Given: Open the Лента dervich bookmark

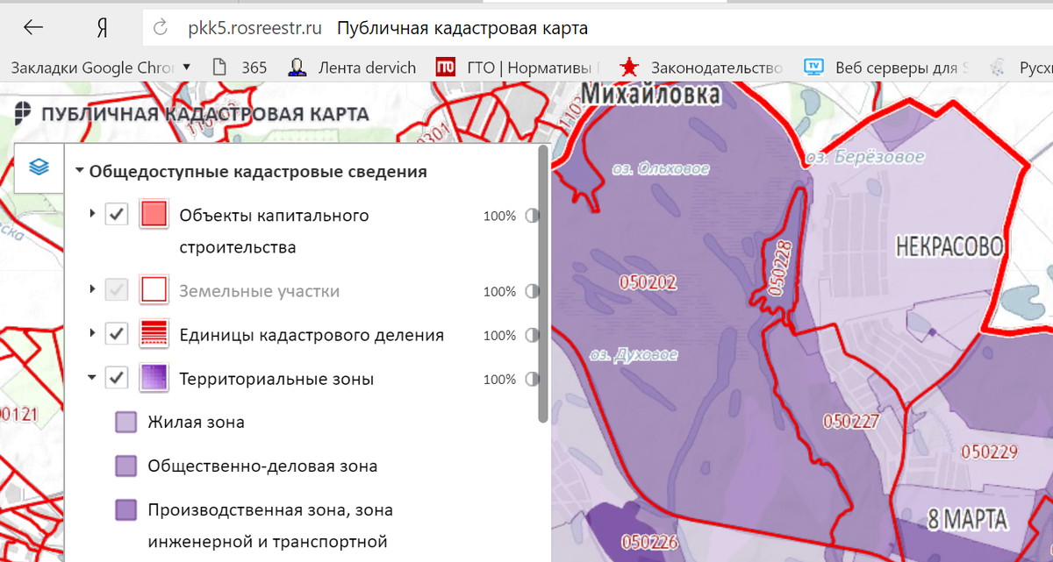Looking at the screenshot, I should (352, 68).
